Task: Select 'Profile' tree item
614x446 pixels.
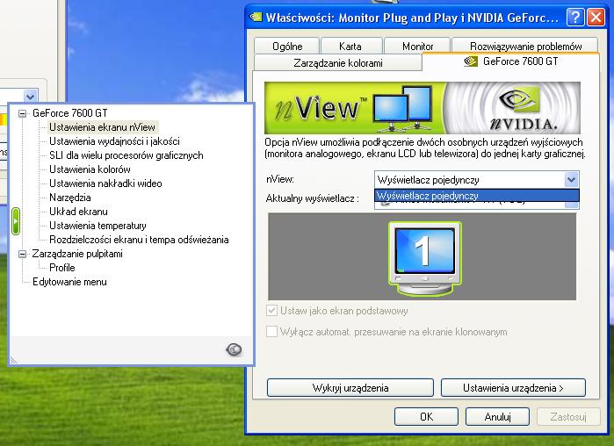Action: [x=61, y=268]
